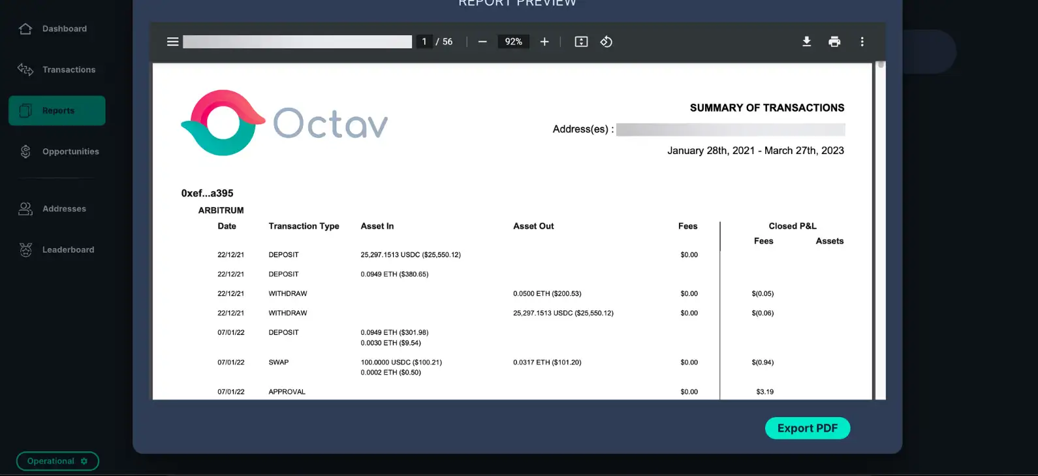
Task: Open the PDF viewer more actions menu
Action: [x=862, y=42]
